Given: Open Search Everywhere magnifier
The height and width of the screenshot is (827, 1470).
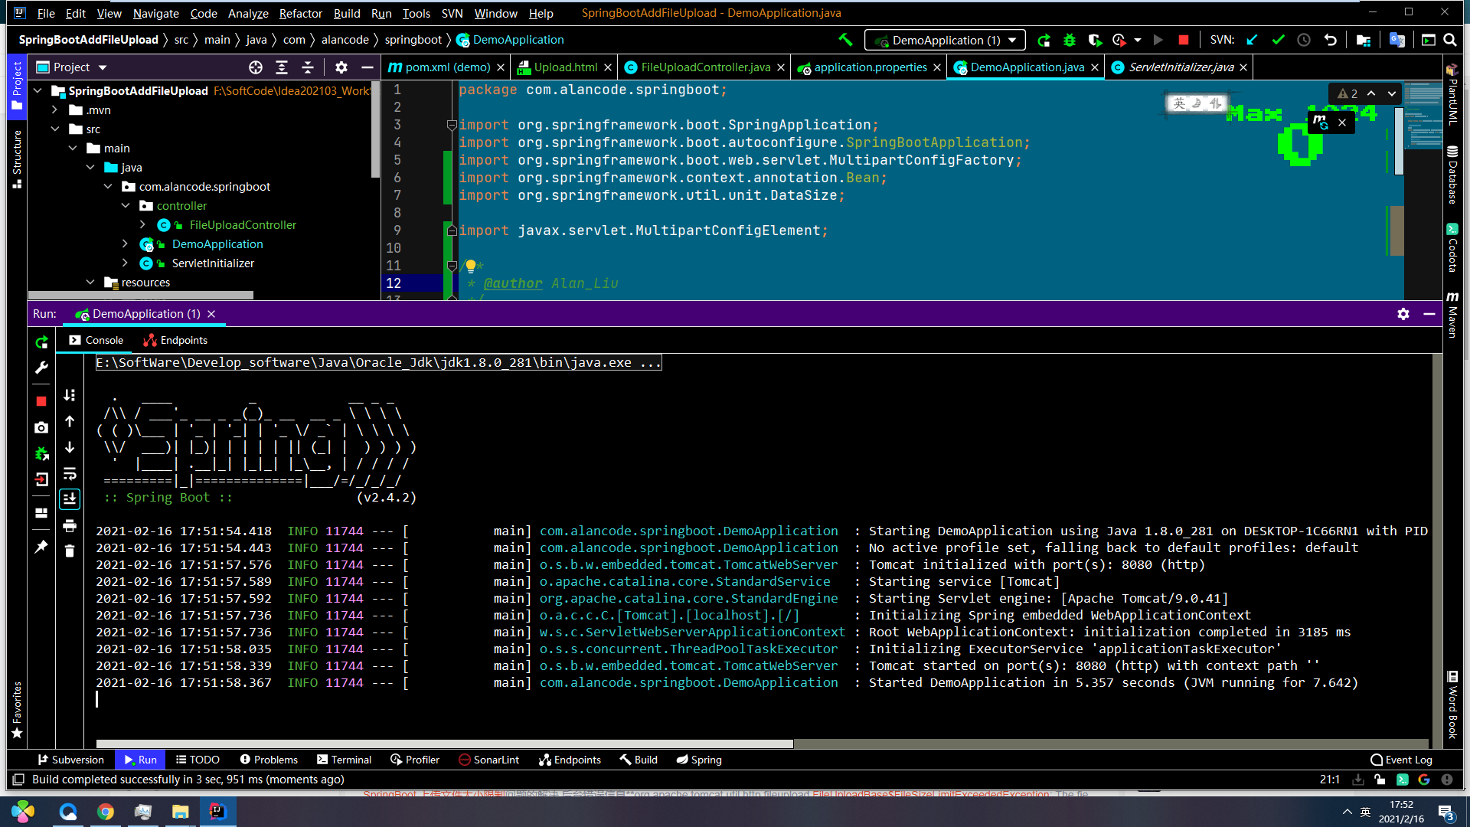Looking at the screenshot, I should click(x=1450, y=40).
